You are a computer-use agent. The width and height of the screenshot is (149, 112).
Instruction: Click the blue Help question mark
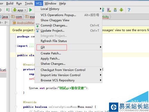tap(129, 10)
